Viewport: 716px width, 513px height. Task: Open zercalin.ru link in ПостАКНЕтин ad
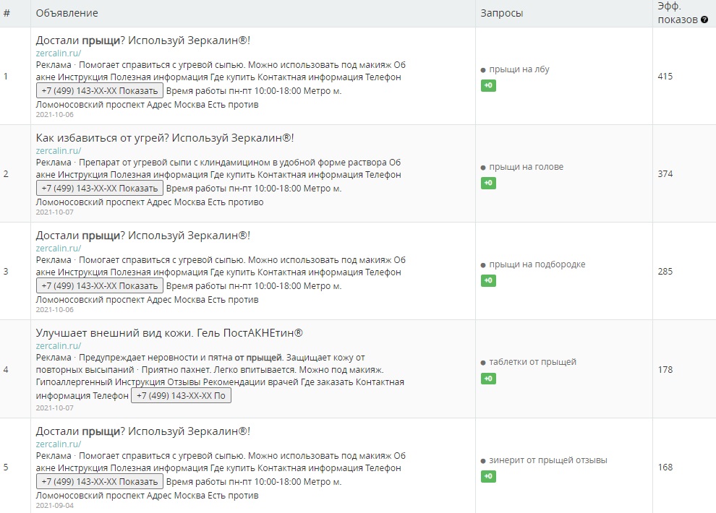(x=59, y=345)
